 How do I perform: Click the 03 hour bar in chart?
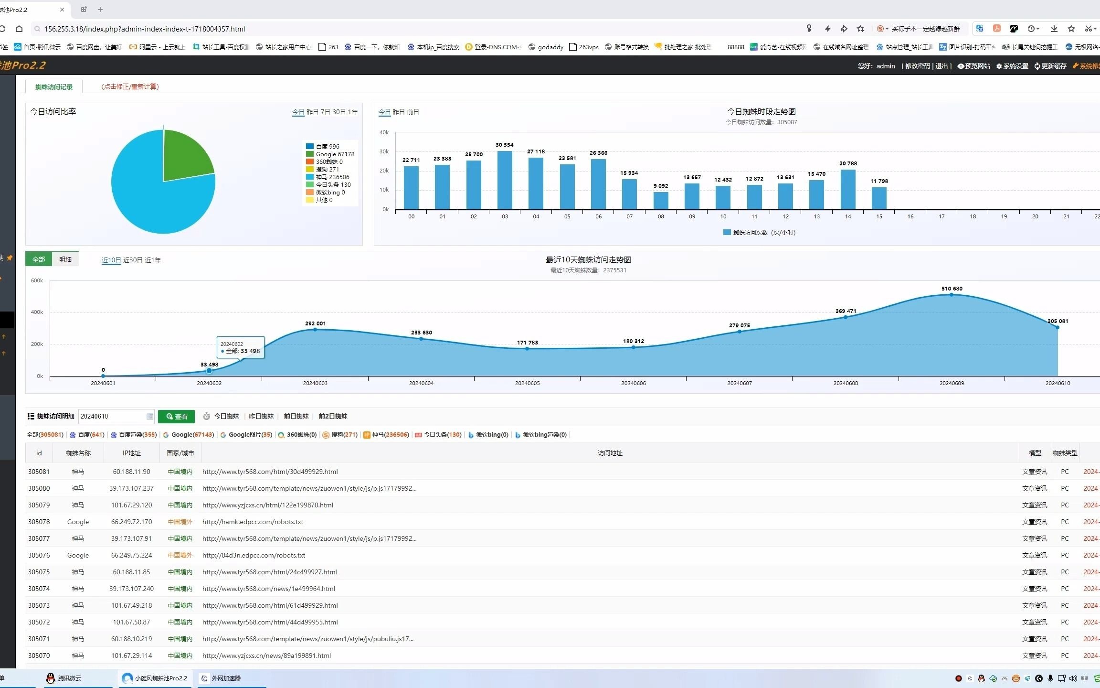pyautogui.click(x=505, y=180)
